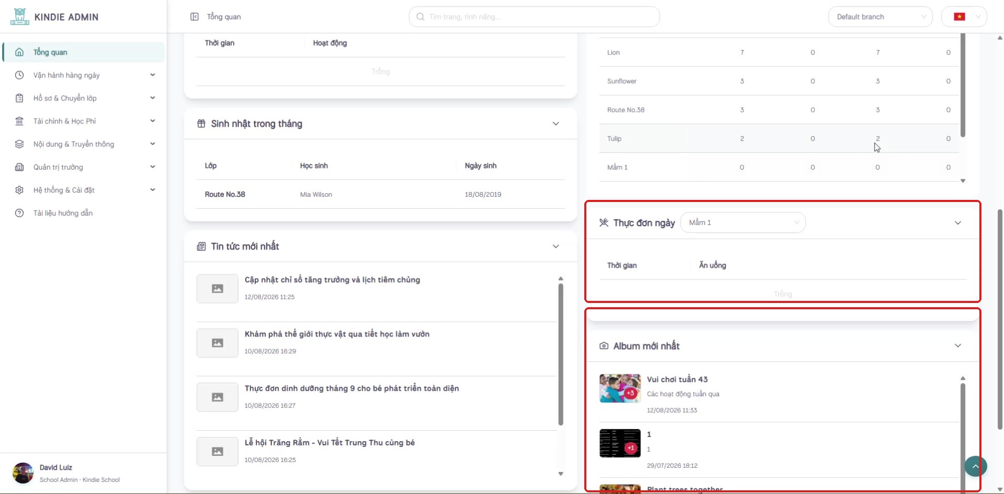Click David Luiz avatar picture

[x=23, y=473]
